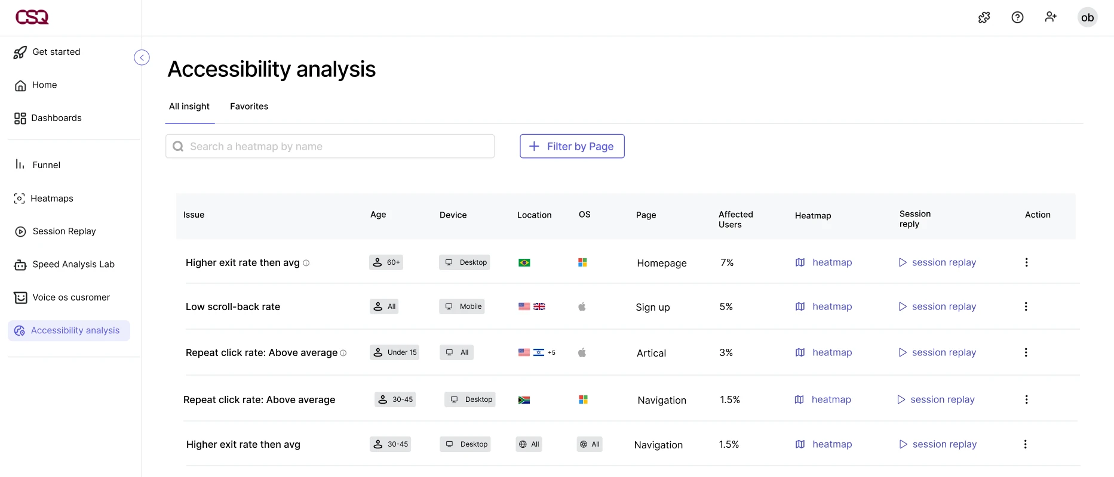Open Dashboards in sidebar

pos(48,118)
